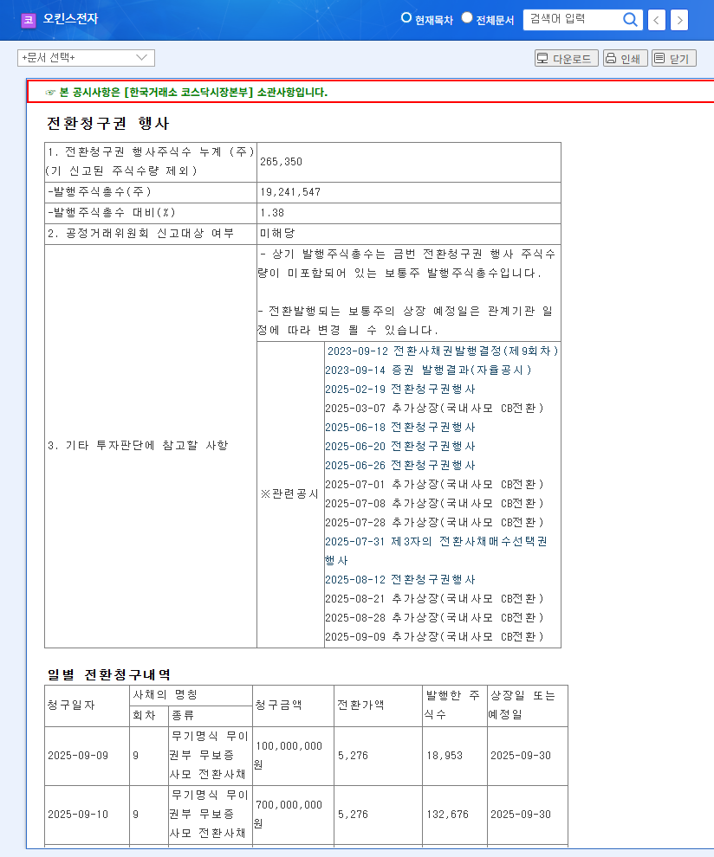Go to previous search result arrow
The width and height of the screenshot is (714, 857).
click(657, 20)
